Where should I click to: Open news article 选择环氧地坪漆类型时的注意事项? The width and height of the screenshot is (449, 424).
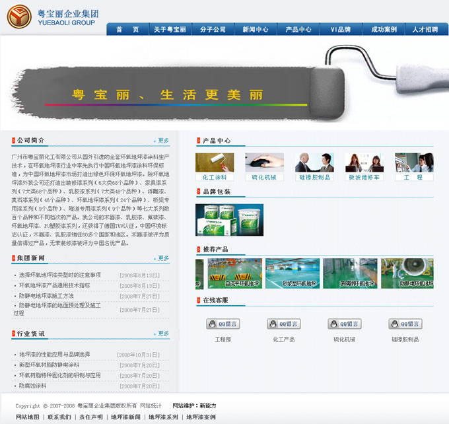(59, 275)
